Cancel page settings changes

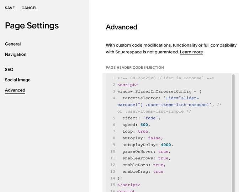30,8
